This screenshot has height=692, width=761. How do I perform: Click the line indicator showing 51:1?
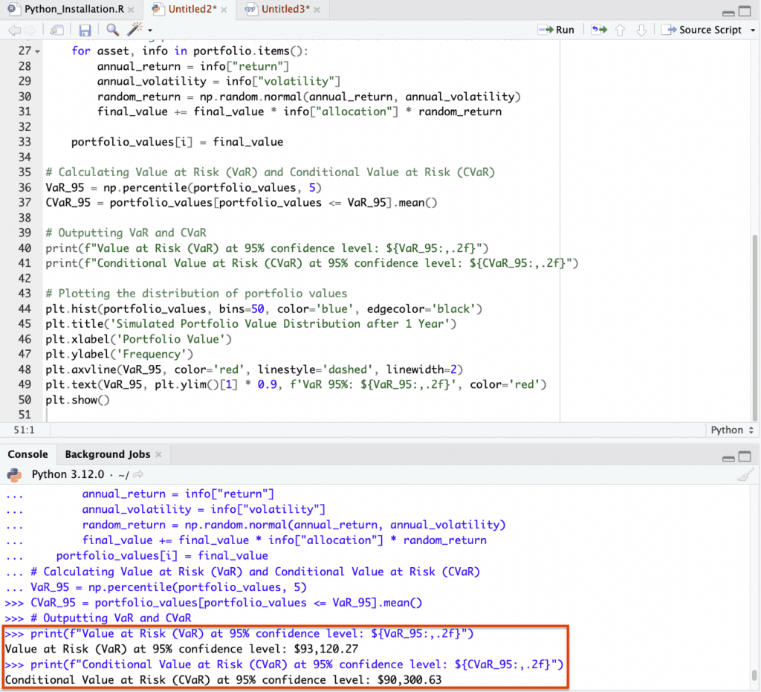click(25, 430)
